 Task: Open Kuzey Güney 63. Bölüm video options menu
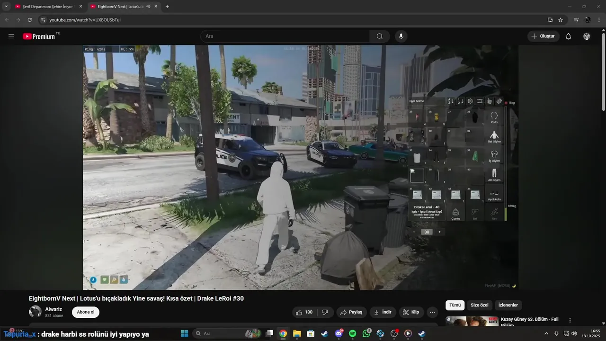570,320
